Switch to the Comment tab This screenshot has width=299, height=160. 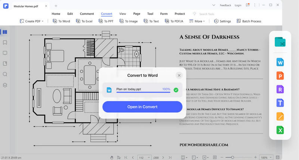[x=87, y=14]
